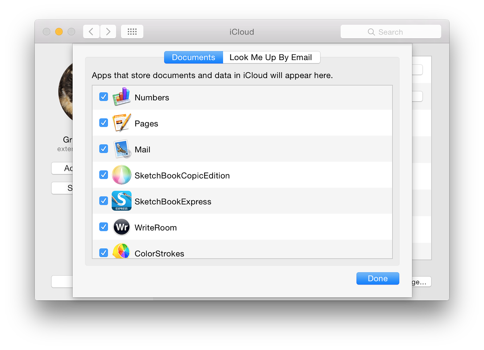The image size is (484, 350).
Task: Click the search magnifier icon
Action: [371, 32]
